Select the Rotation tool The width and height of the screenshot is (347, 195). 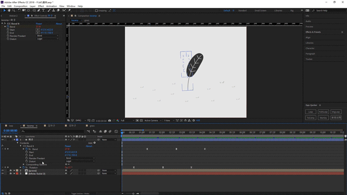click(19, 10)
